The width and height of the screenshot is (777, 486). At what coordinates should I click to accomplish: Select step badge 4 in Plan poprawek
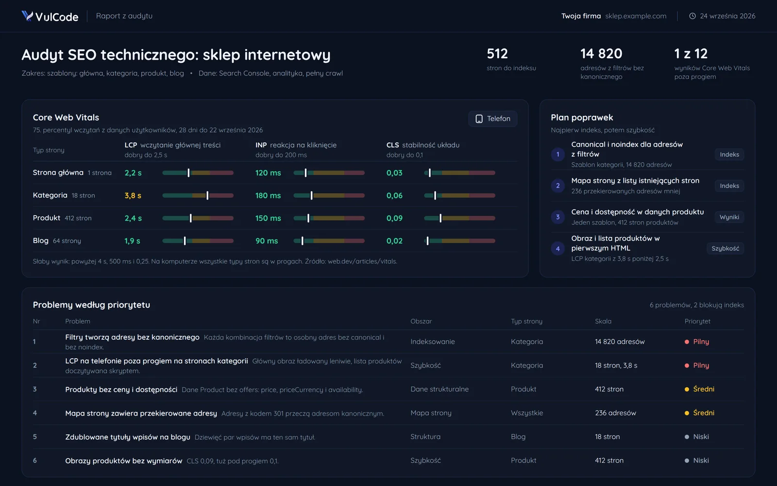[558, 248]
